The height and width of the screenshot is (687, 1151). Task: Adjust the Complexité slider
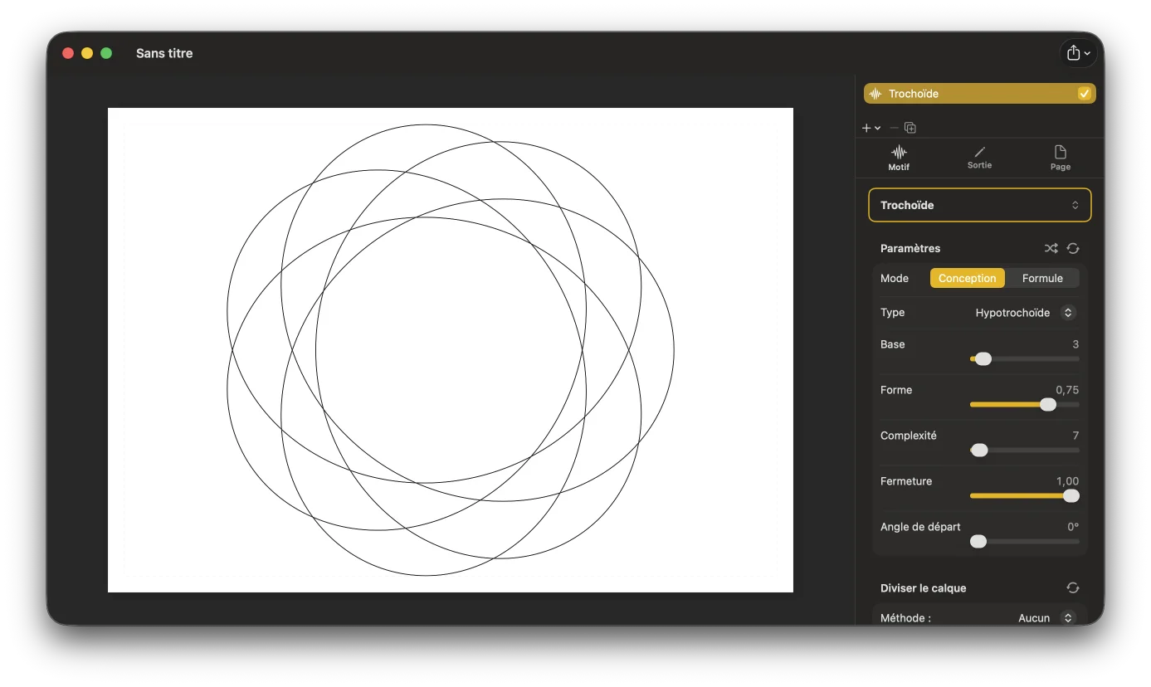[x=1025, y=451]
